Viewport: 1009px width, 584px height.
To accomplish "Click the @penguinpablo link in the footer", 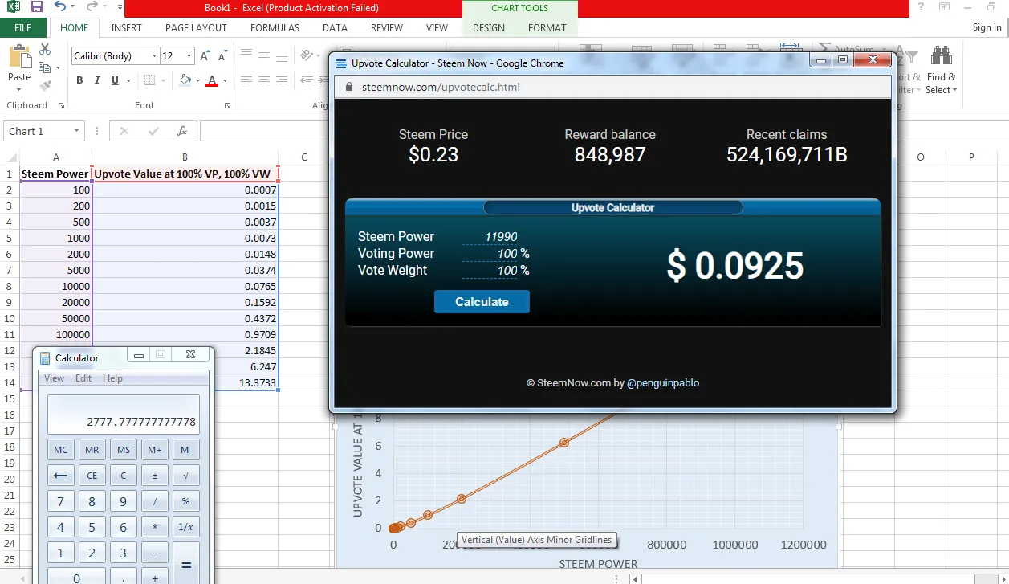I will 663,383.
